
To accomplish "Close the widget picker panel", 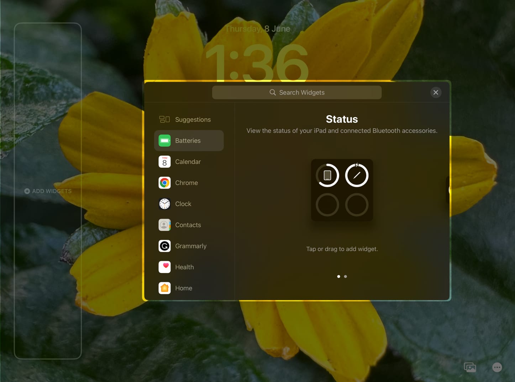I will pos(436,92).
